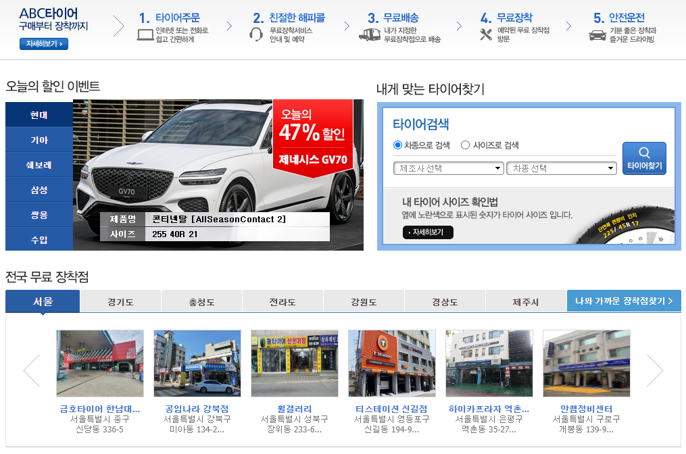Screen dimensions: 686x454
Task: Click the blue 자세히보기 button under ABC타이어
Action: (44, 44)
